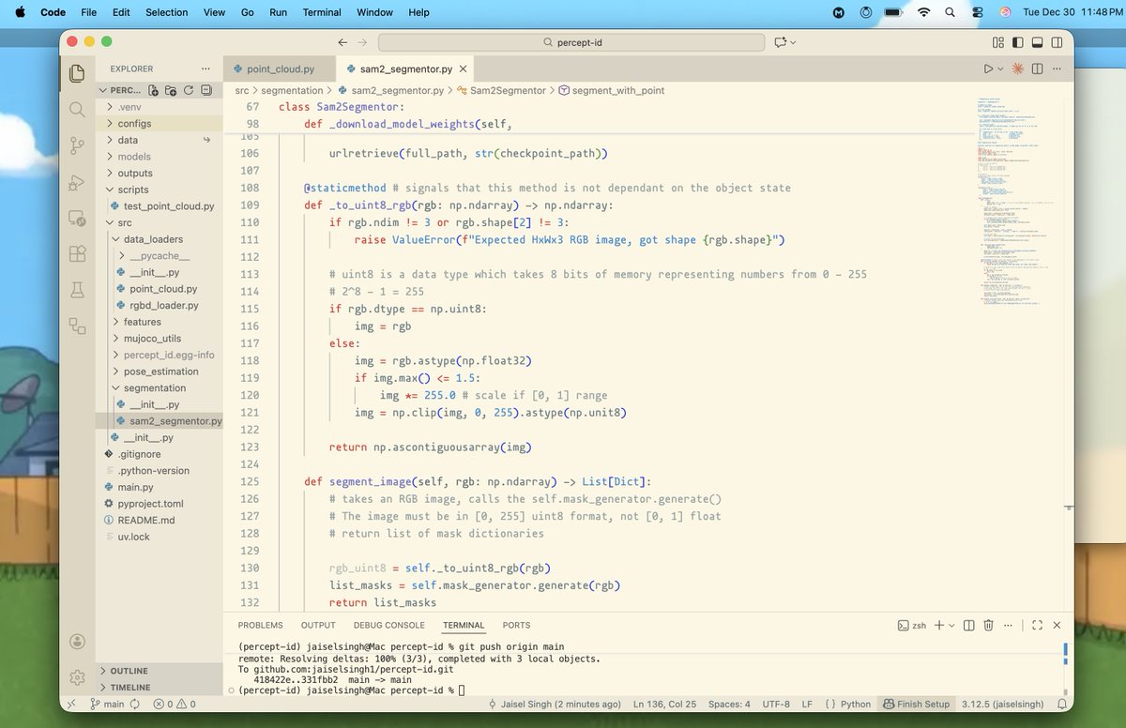The image size is (1126, 728).
Task: Click the New File icon in Explorer
Action: [x=154, y=90]
